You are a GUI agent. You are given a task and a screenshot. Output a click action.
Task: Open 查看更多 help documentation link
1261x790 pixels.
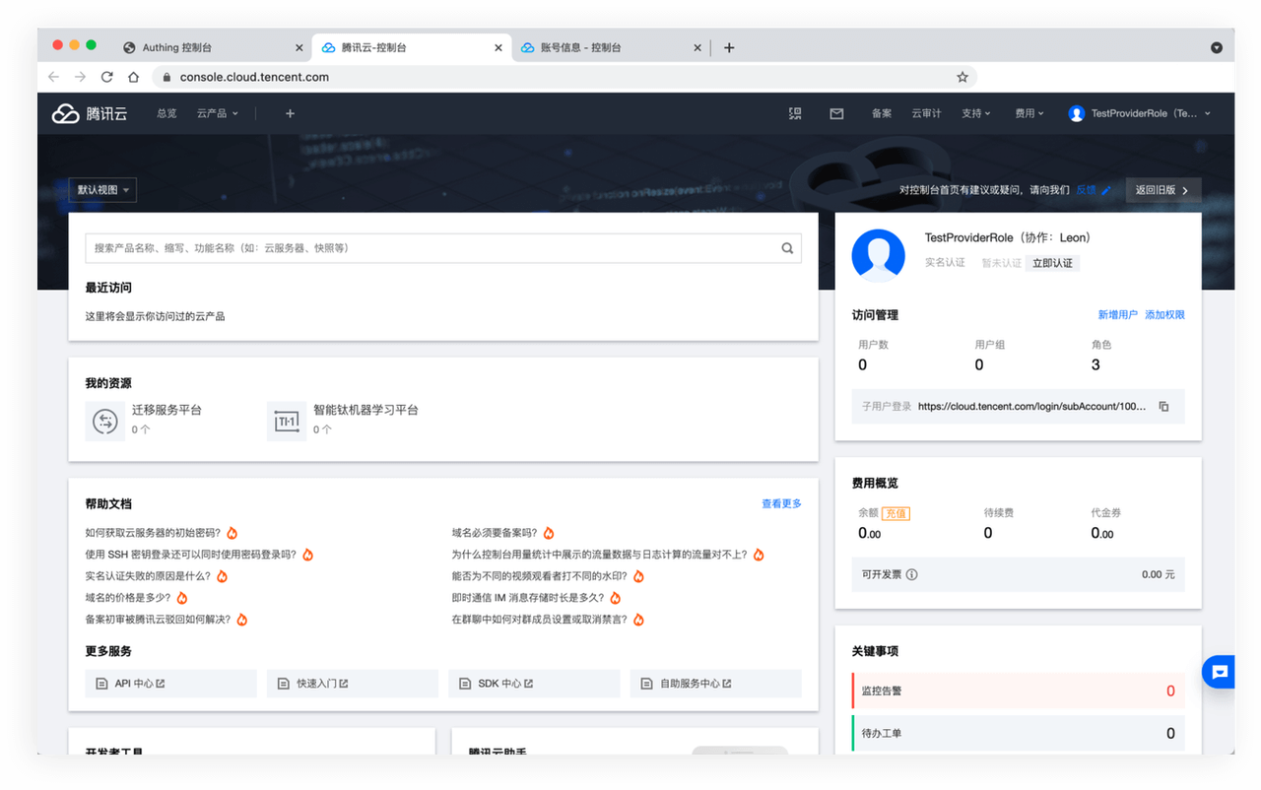coord(781,502)
